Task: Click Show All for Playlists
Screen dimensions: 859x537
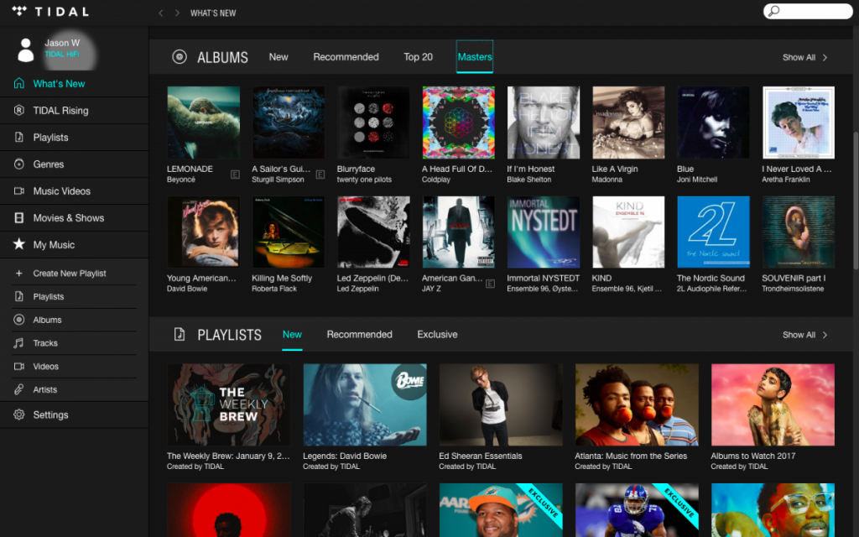Action: [x=799, y=334]
